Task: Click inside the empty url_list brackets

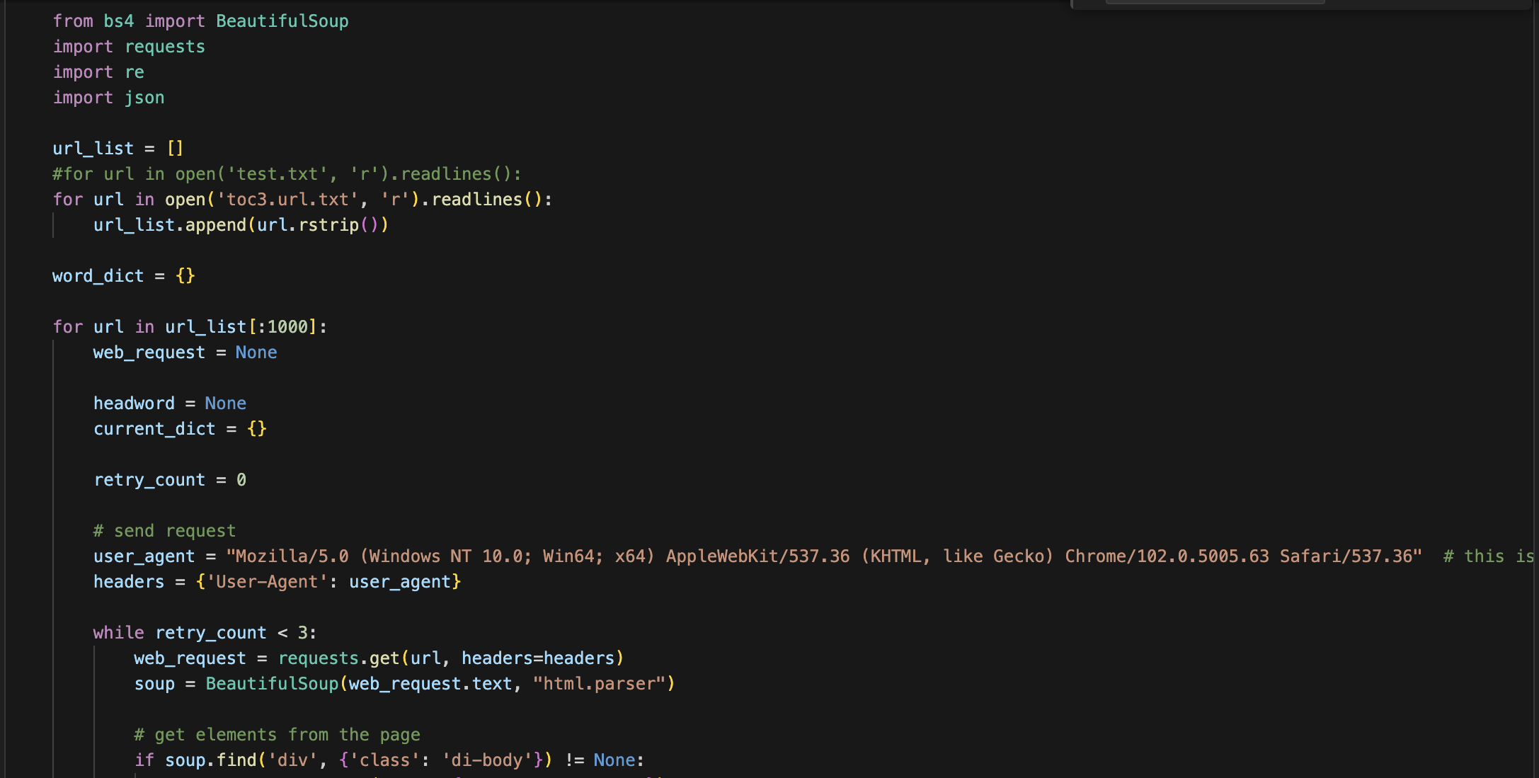Action: point(176,149)
